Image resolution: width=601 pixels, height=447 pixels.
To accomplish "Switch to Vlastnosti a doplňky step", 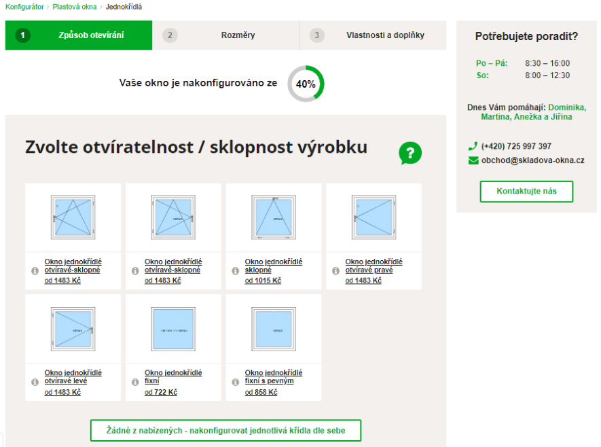I will tap(372, 35).
